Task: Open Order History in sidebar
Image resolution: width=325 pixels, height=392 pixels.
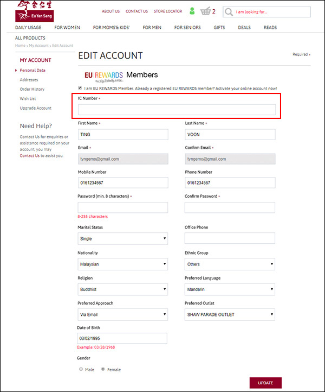Action: (32, 89)
